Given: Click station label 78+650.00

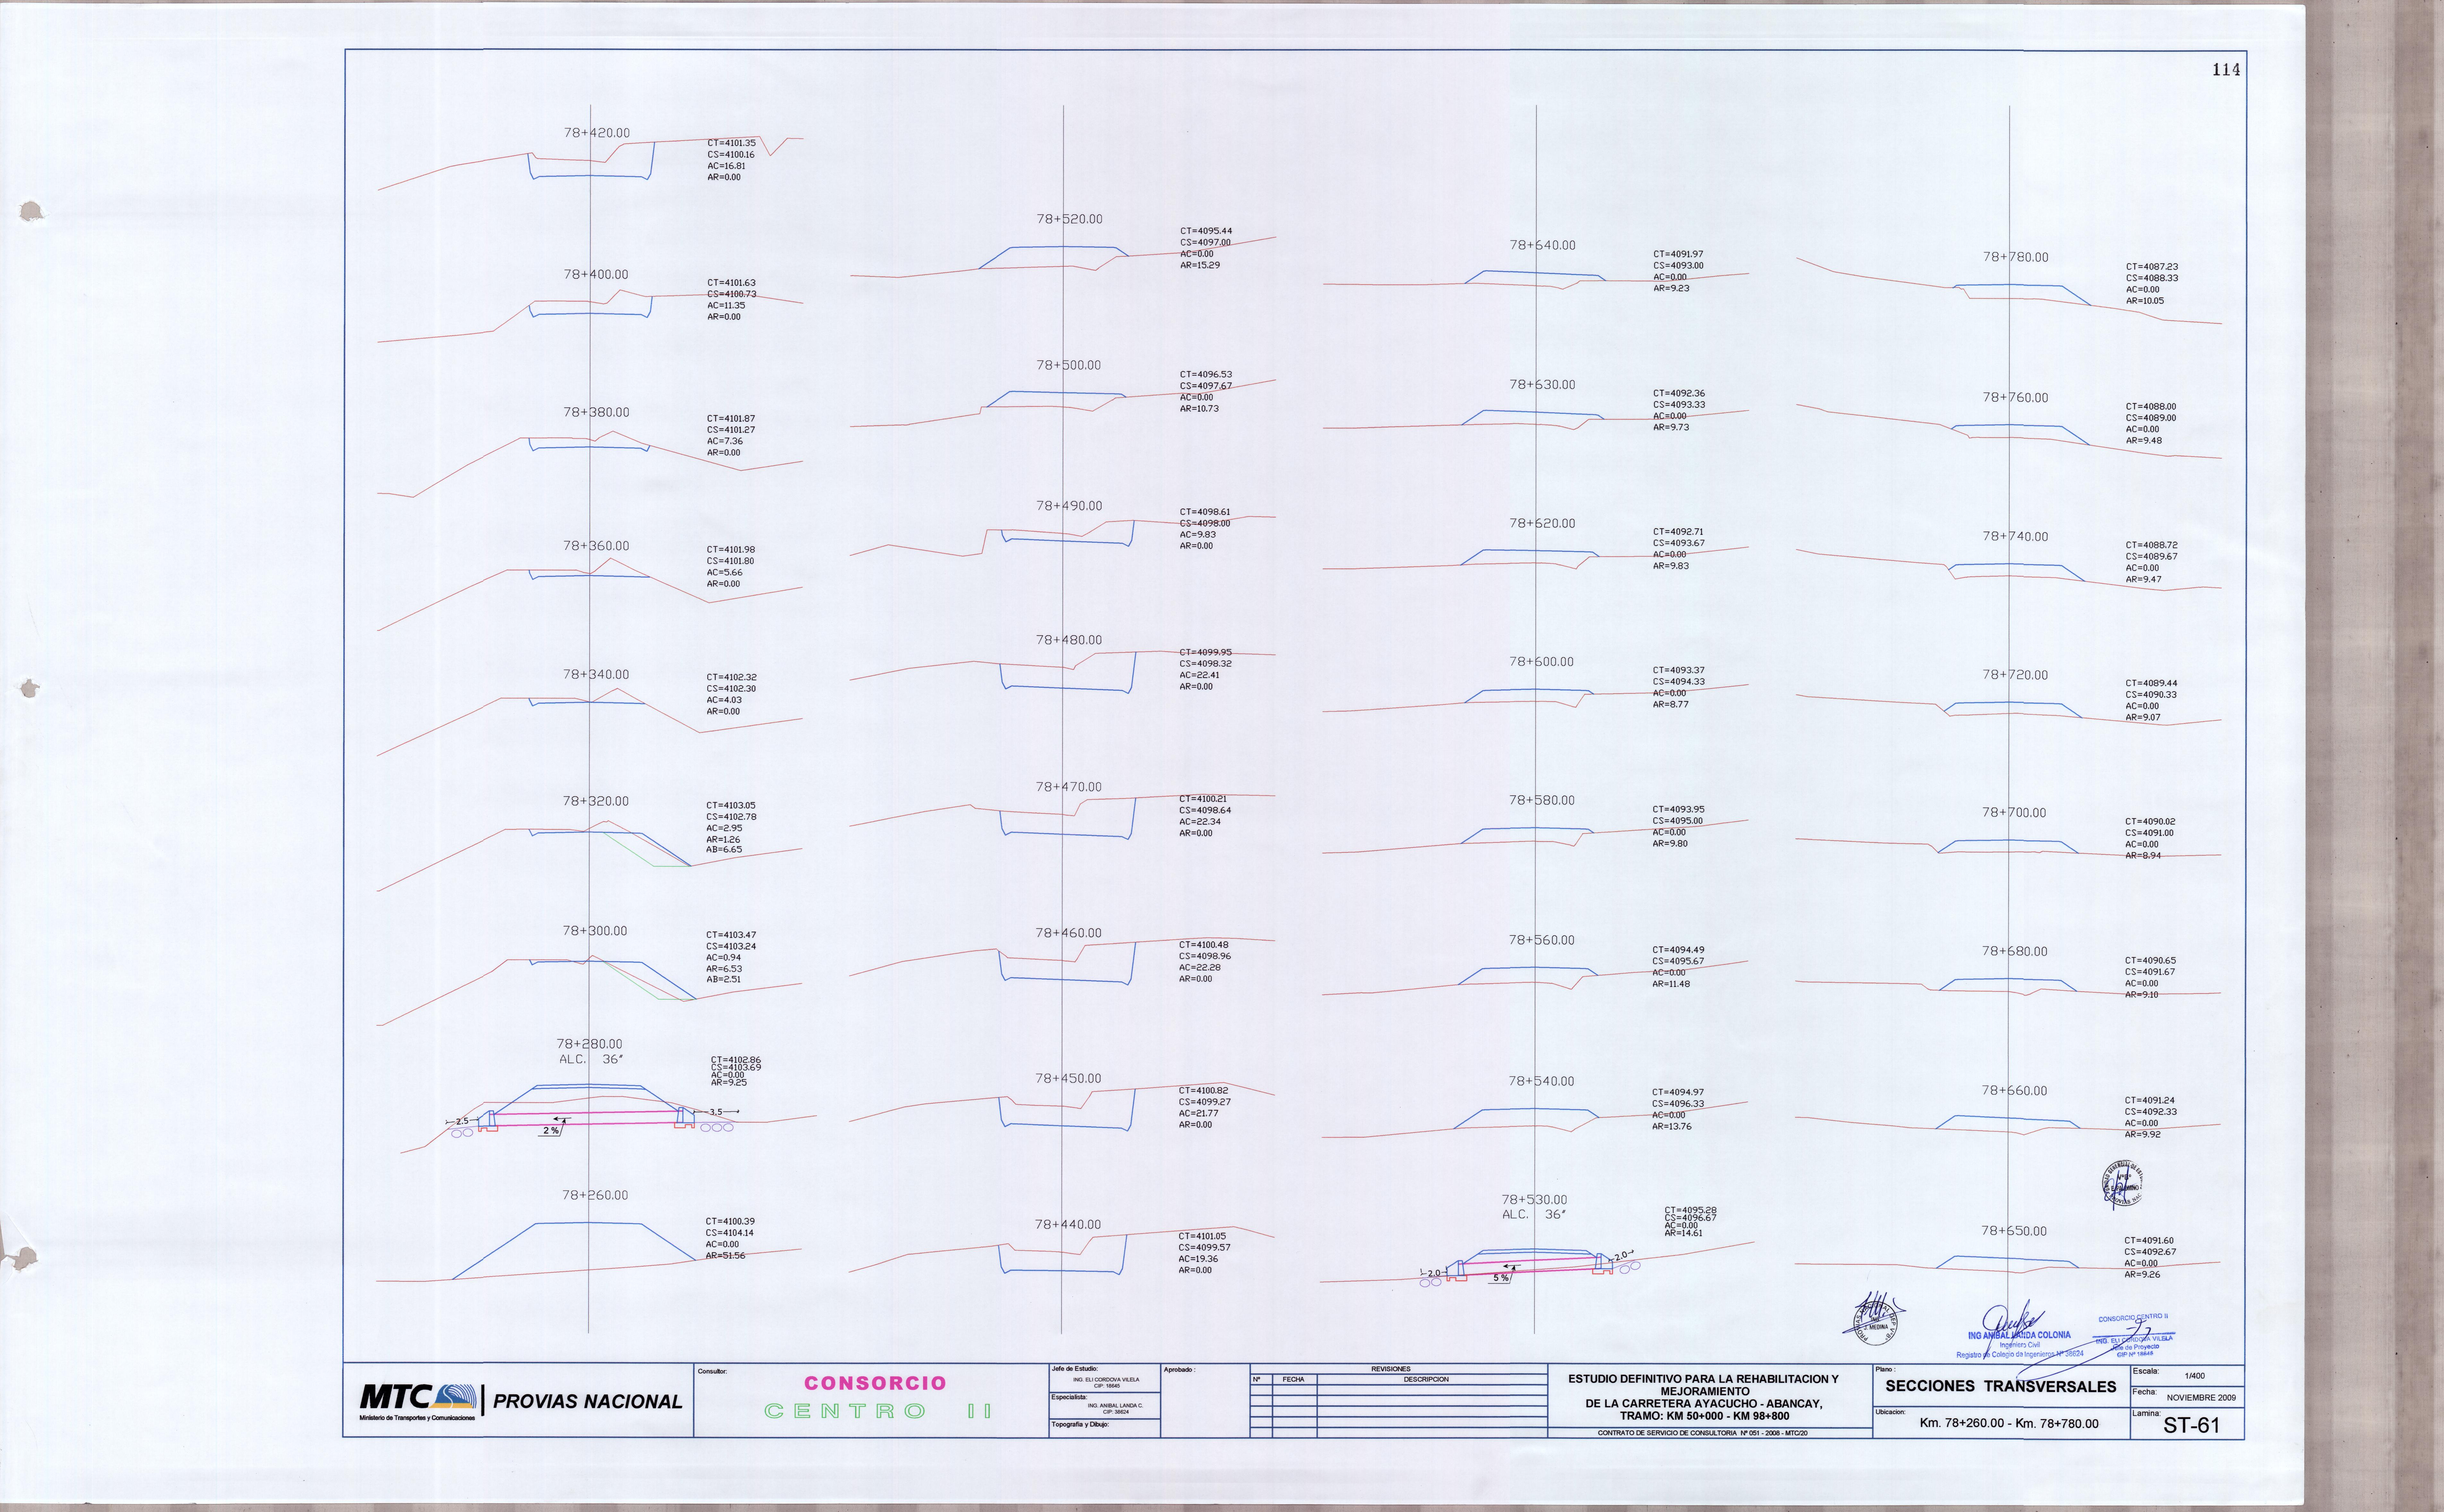Looking at the screenshot, I should pyautogui.click(x=2014, y=1231).
